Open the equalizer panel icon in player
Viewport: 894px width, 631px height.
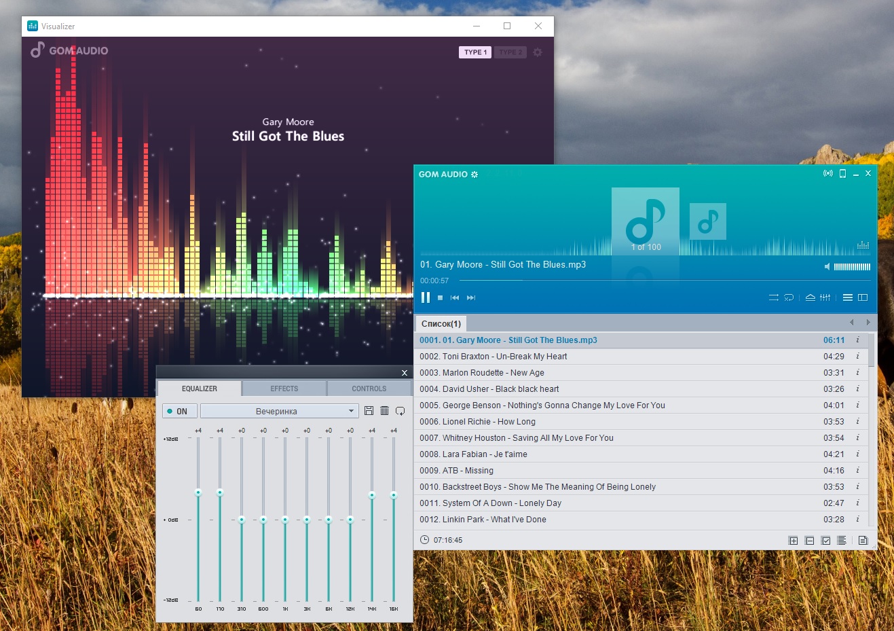point(825,298)
